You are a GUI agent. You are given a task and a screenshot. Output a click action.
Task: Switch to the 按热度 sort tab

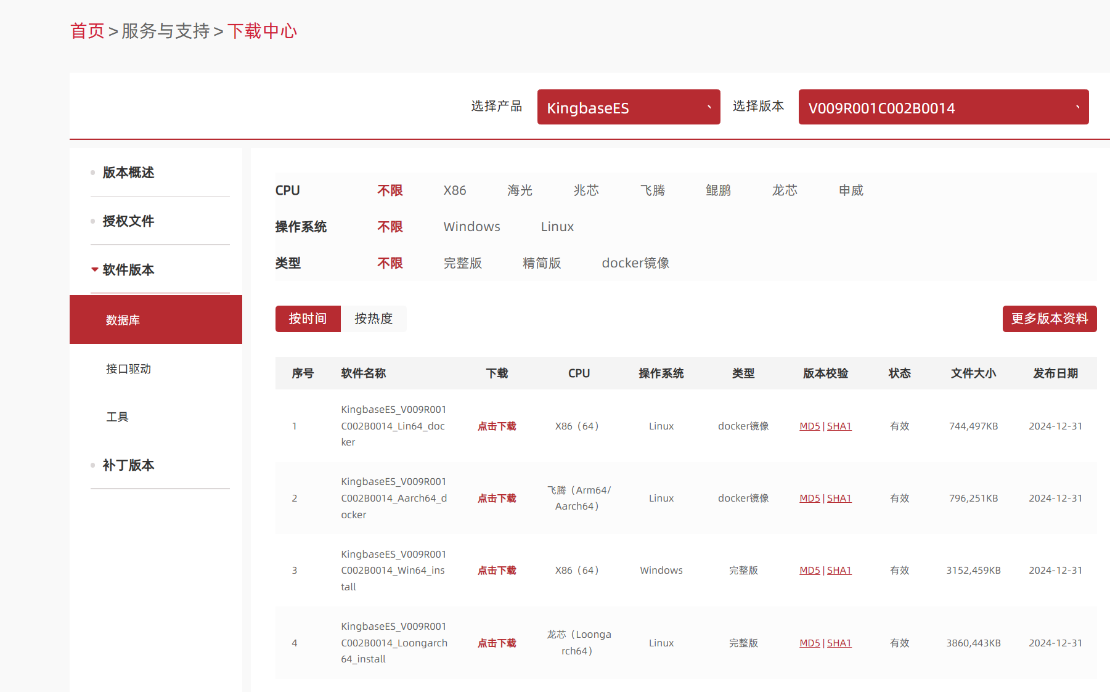[x=373, y=319]
